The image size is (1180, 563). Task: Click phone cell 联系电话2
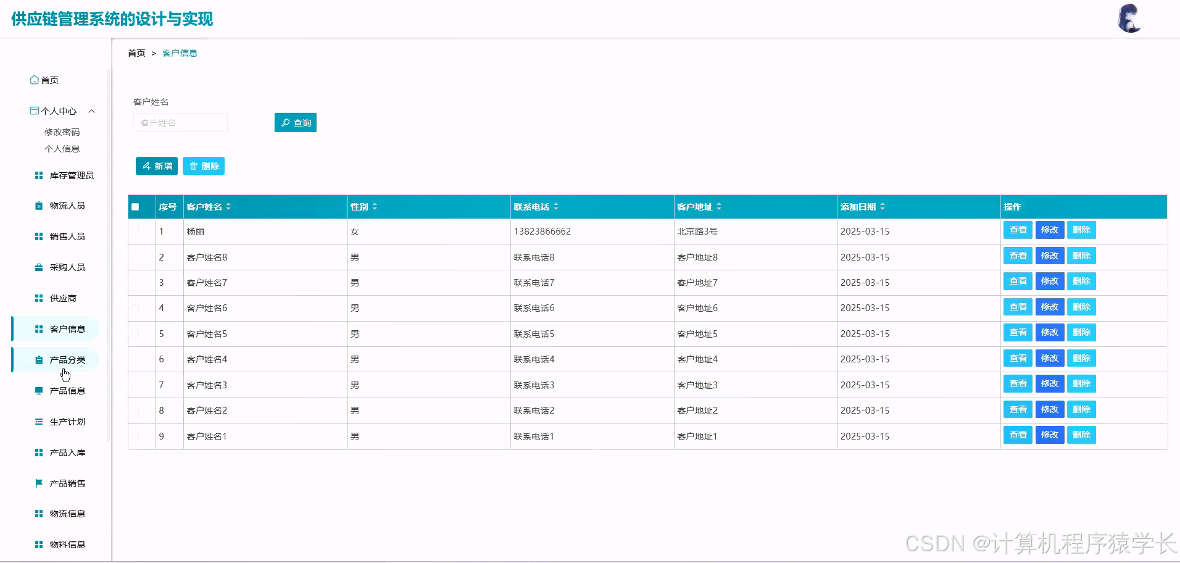(534, 411)
